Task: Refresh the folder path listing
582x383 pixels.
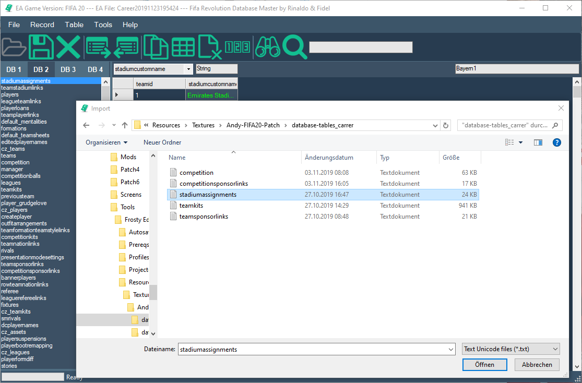Action: (445, 125)
